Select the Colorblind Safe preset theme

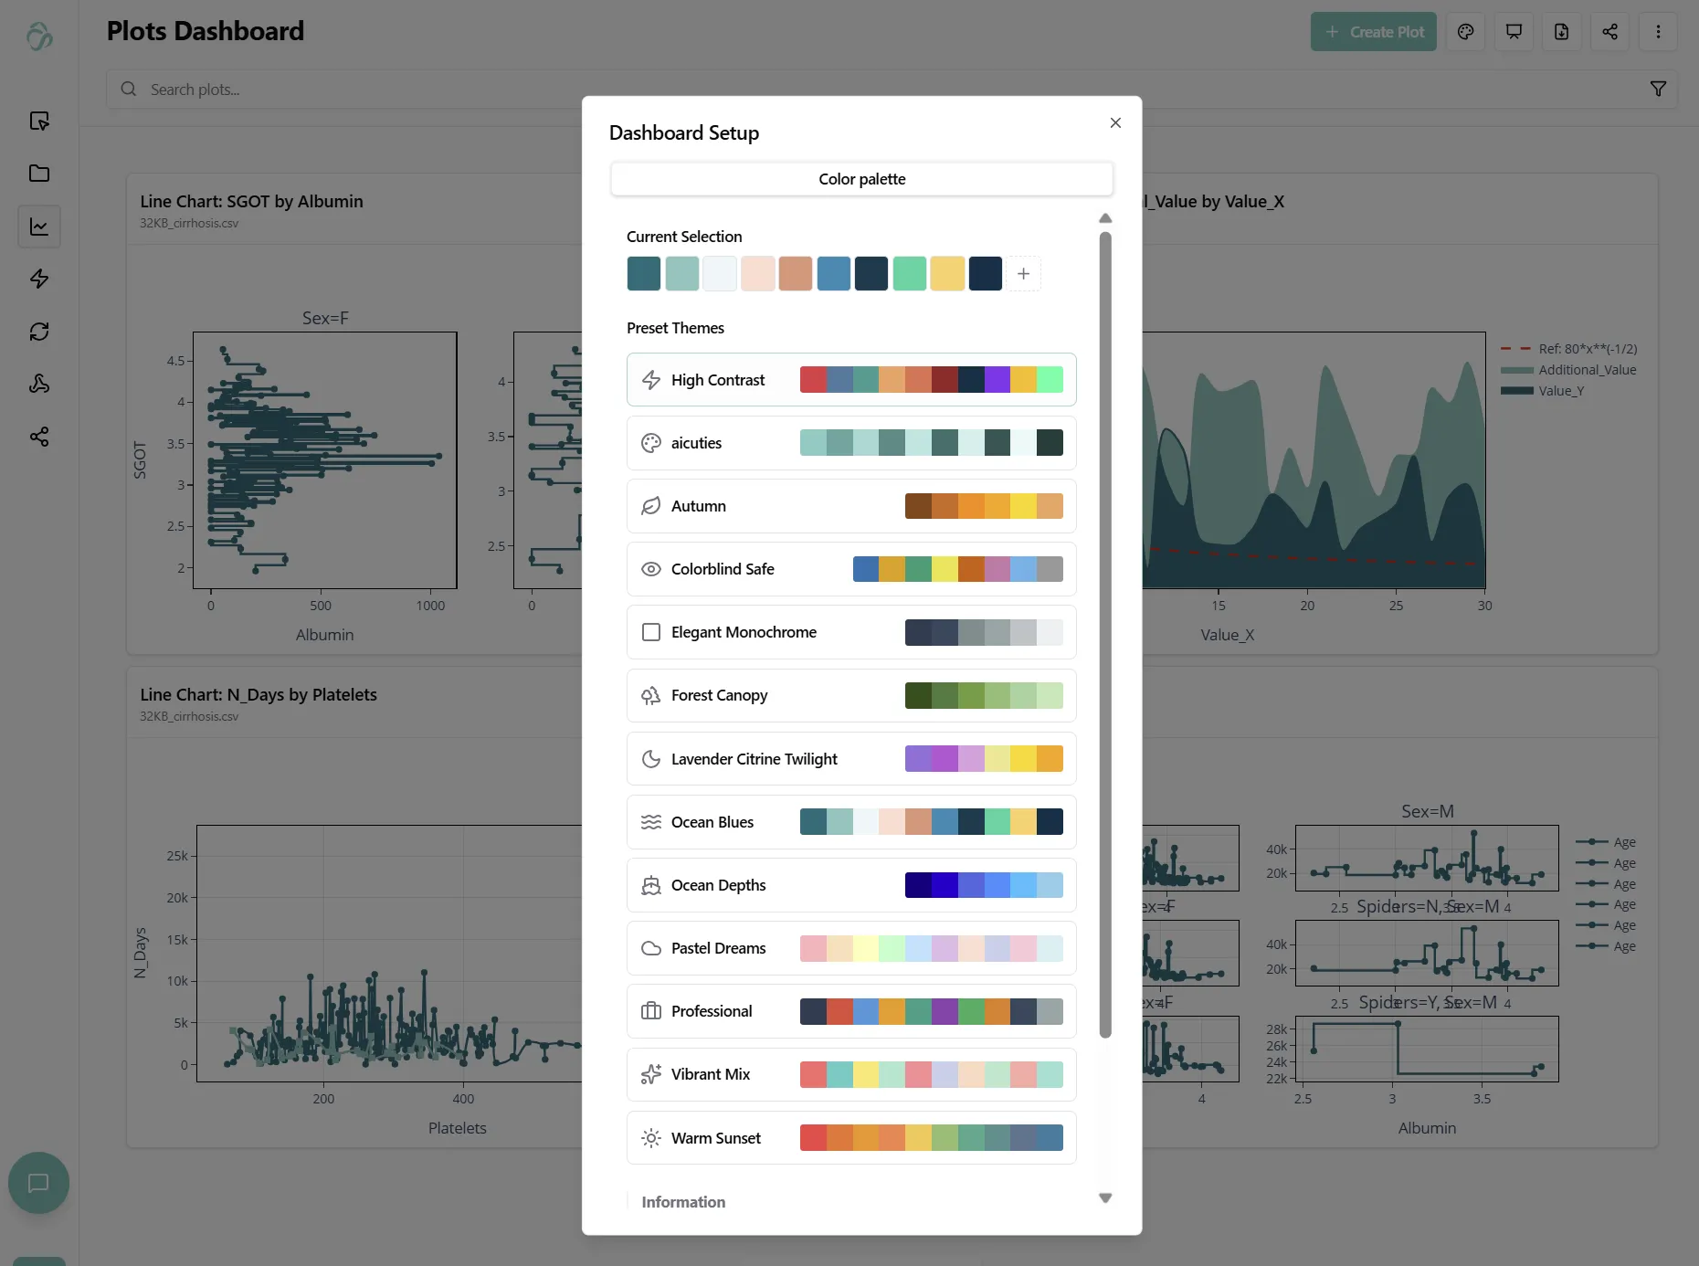pyautogui.click(x=850, y=568)
